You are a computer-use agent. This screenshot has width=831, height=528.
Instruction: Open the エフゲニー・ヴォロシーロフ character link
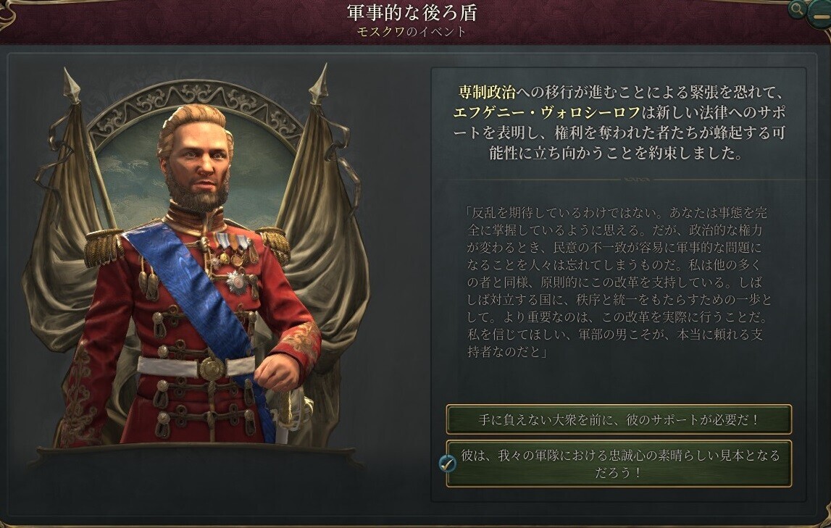(547, 112)
